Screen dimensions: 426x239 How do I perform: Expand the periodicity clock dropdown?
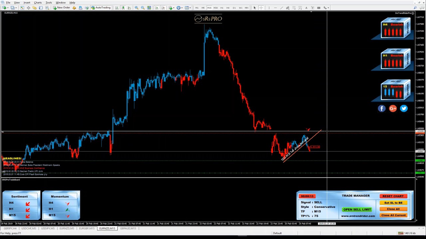coord(182,8)
